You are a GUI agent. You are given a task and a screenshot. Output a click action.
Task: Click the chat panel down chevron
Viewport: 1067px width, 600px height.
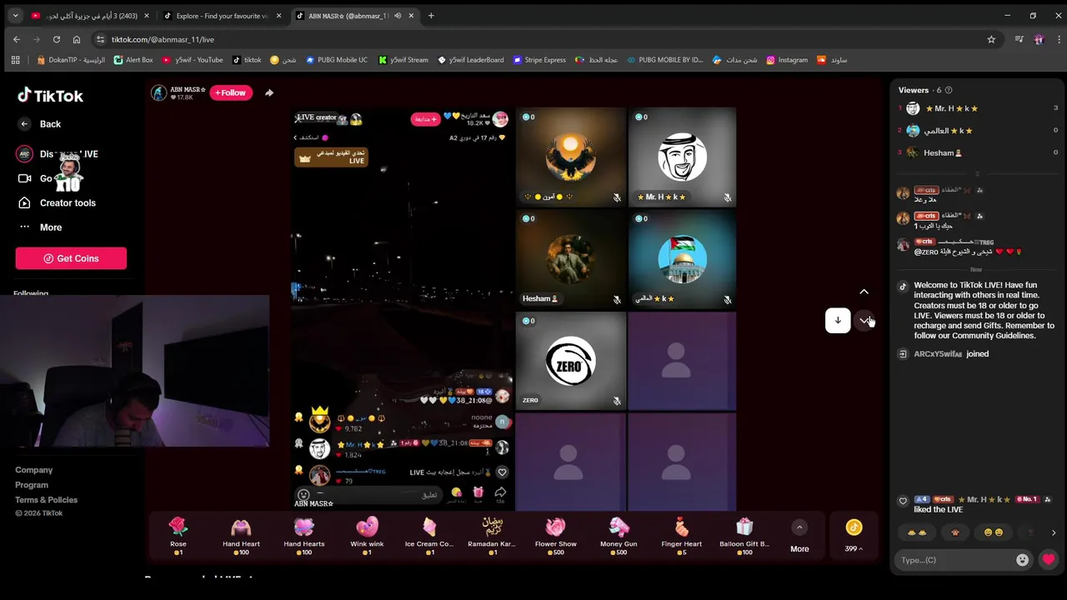(x=864, y=321)
